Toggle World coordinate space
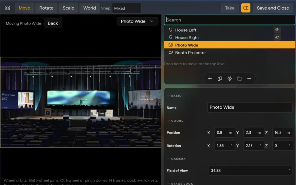This screenshot has width=296, height=185. click(90, 8)
